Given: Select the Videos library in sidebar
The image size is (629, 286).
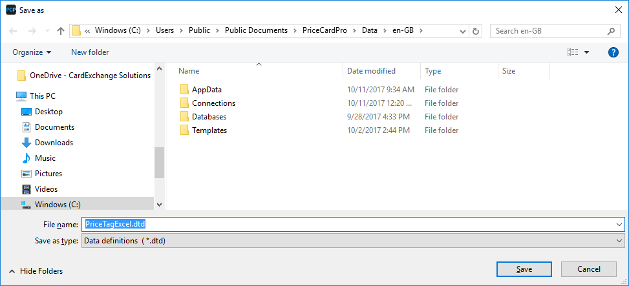Looking at the screenshot, I should (46, 189).
